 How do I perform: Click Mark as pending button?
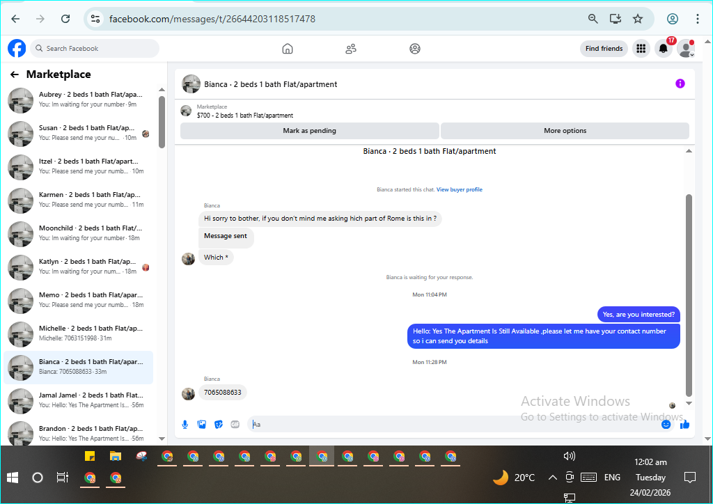(310, 130)
